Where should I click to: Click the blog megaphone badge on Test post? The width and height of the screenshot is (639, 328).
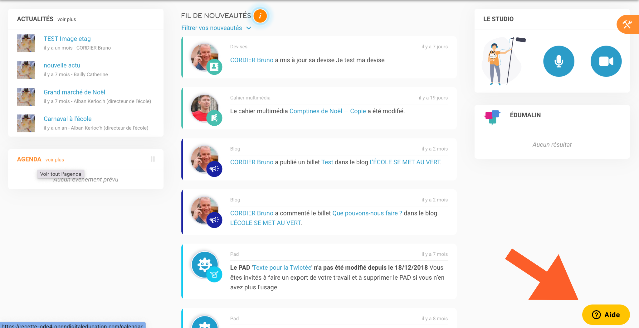pyautogui.click(x=214, y=169)
